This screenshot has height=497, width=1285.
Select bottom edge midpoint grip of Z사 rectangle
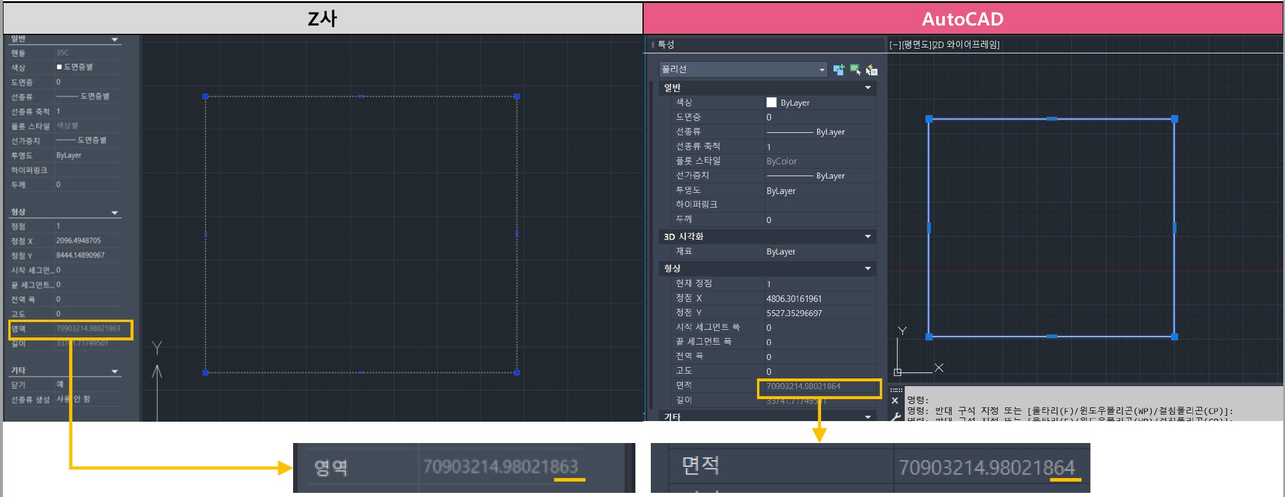[361, 373]
